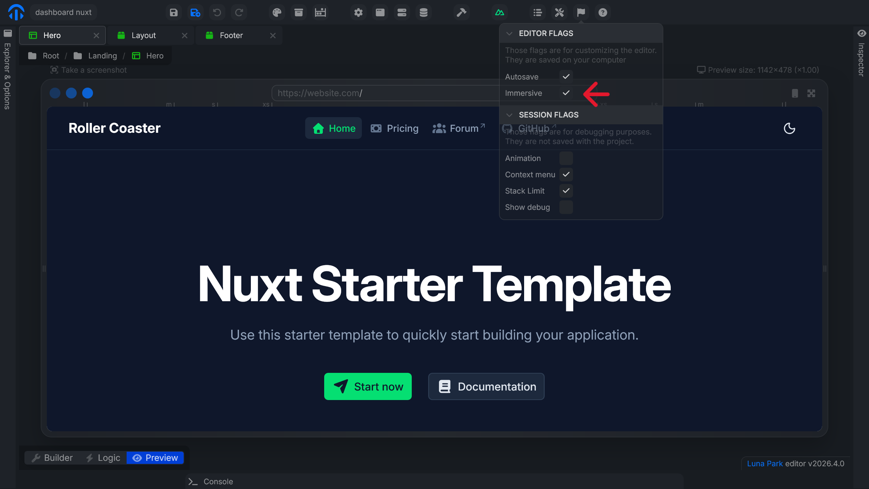Image resolution: width=869 pixels, height=489 pixels.
Task: Disable the Autosave checkbox
Action: (566, 77)
